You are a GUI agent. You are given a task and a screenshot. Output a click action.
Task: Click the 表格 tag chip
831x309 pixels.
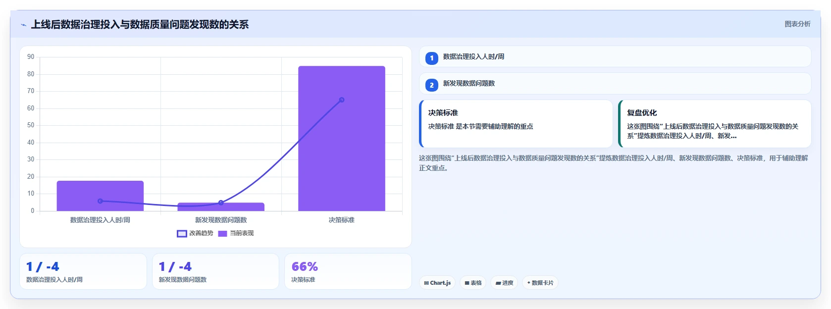(473, 283)
